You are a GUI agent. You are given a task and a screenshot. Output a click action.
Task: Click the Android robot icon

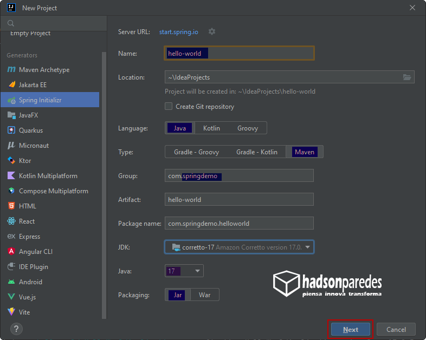click(11, 282)
